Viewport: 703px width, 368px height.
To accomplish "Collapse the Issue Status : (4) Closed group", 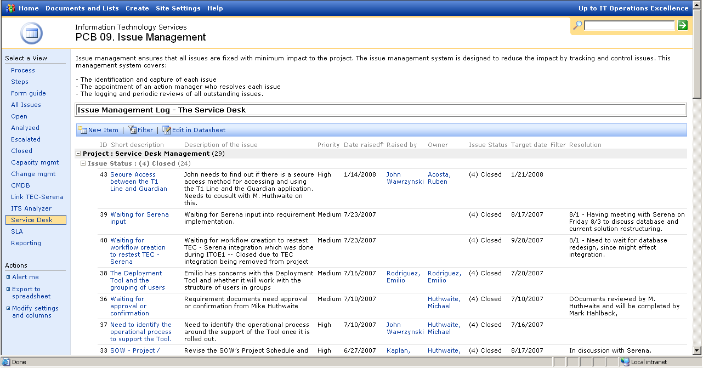I will tap(83, 163).
